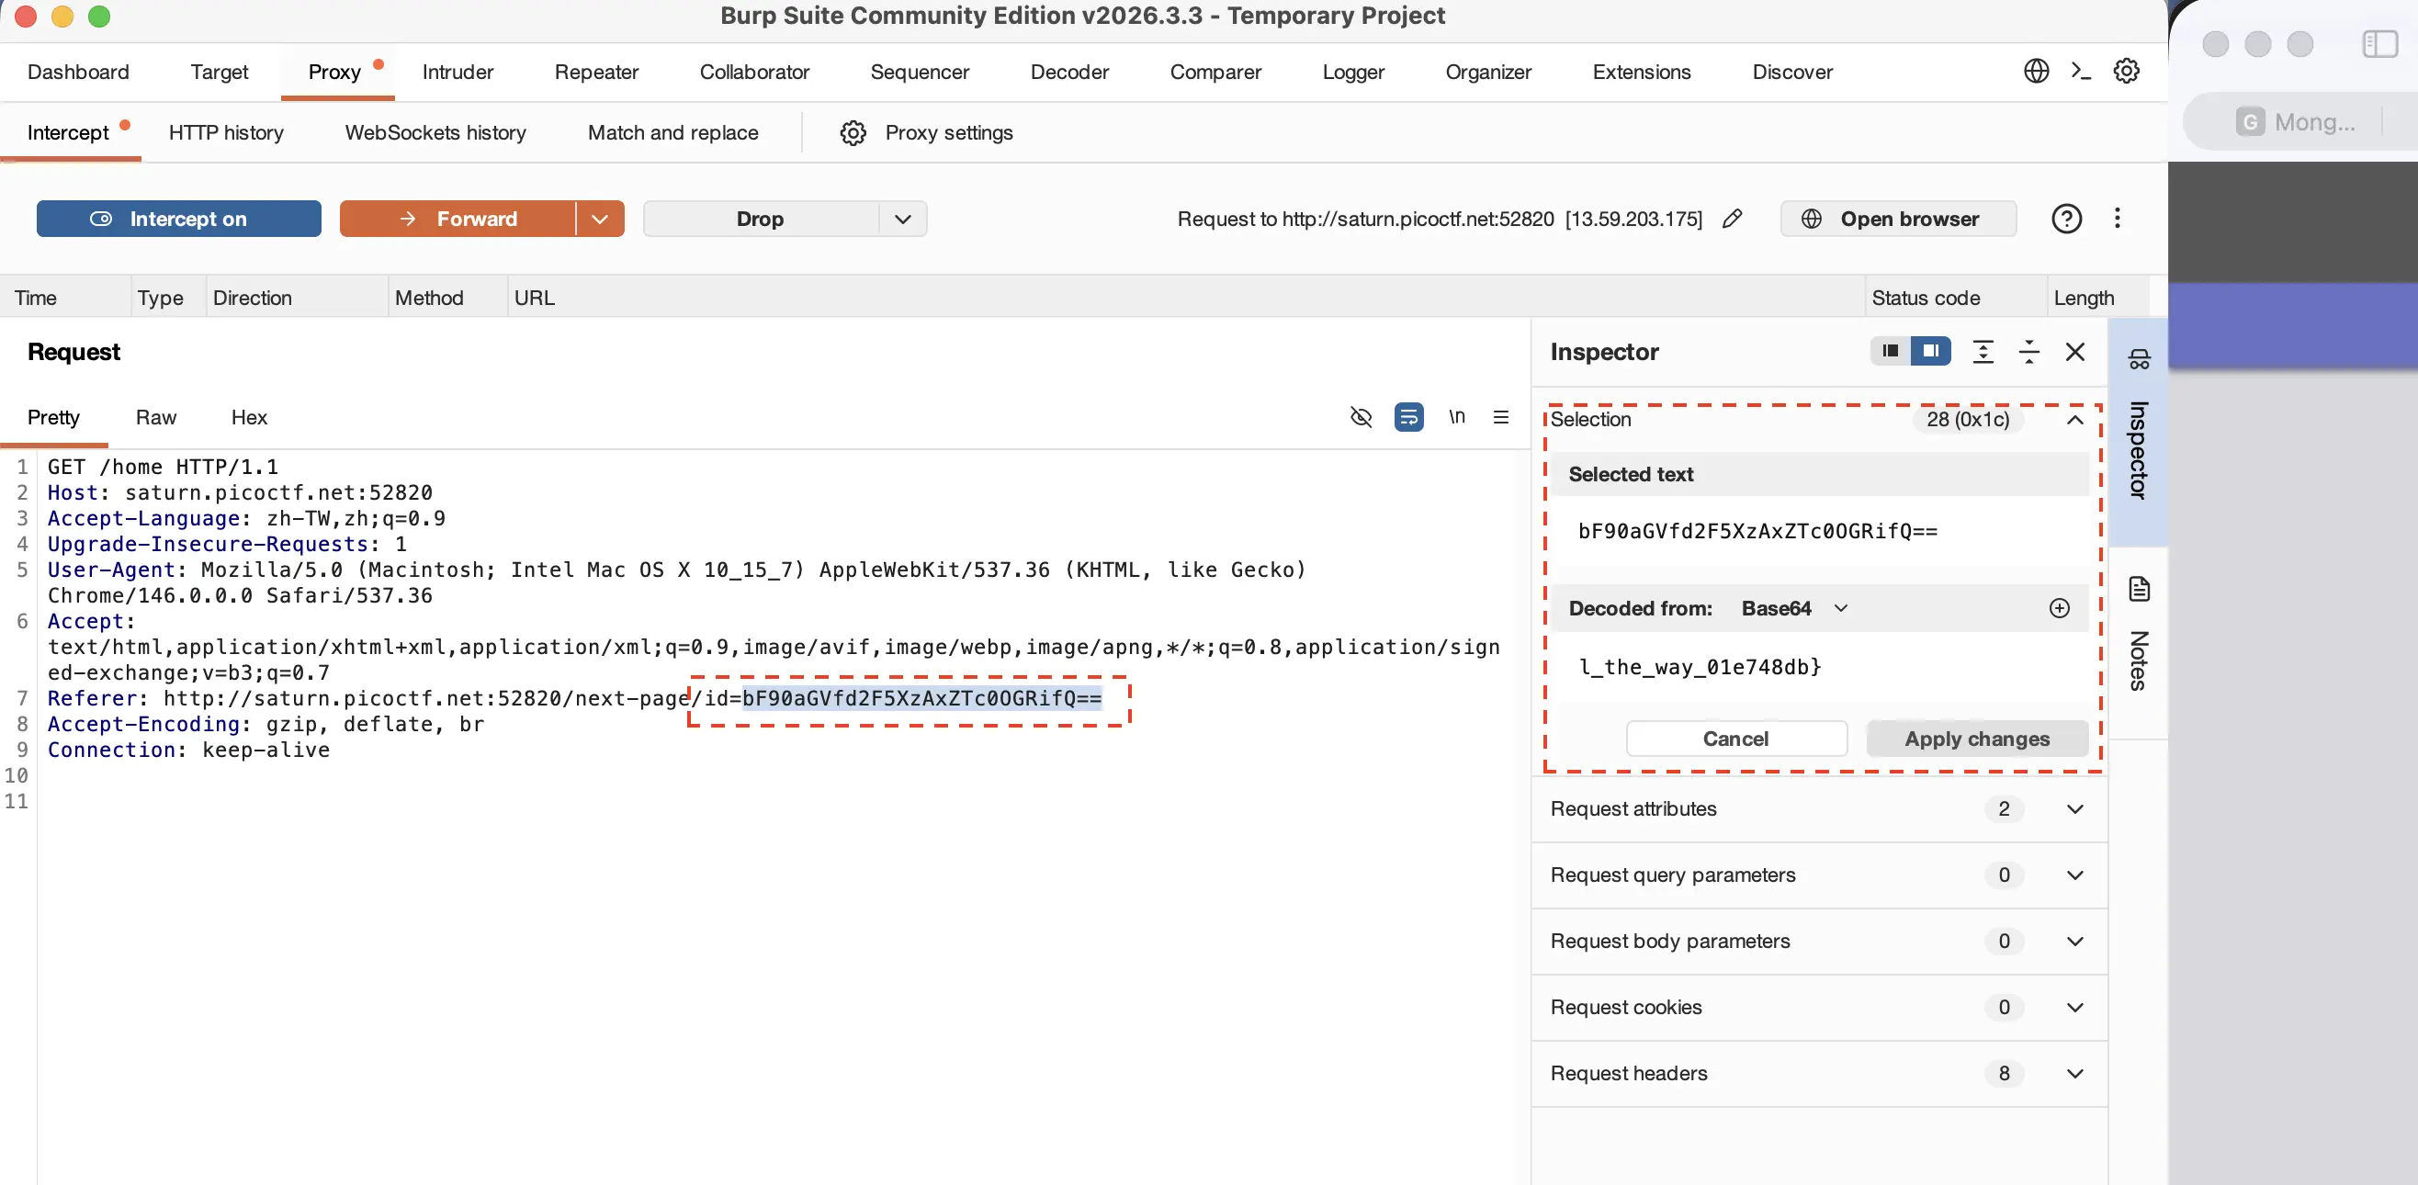2418x1185 pixels.
Task: Toggle show newline characters \n button
Action: tap(1456, 416)
